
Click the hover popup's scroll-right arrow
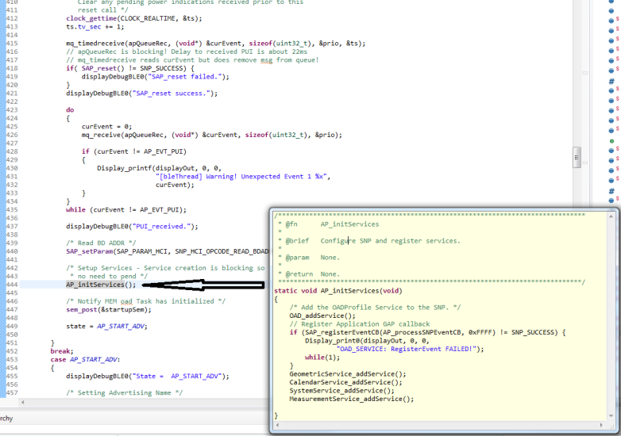pos(602,426)
